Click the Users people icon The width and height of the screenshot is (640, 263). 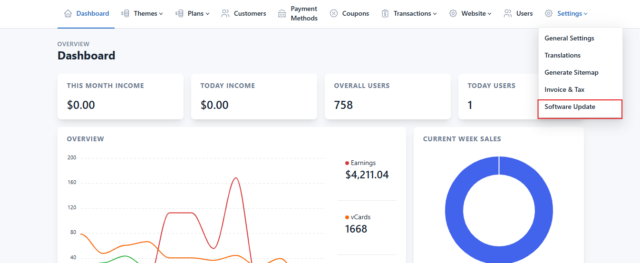click(508, 13)
